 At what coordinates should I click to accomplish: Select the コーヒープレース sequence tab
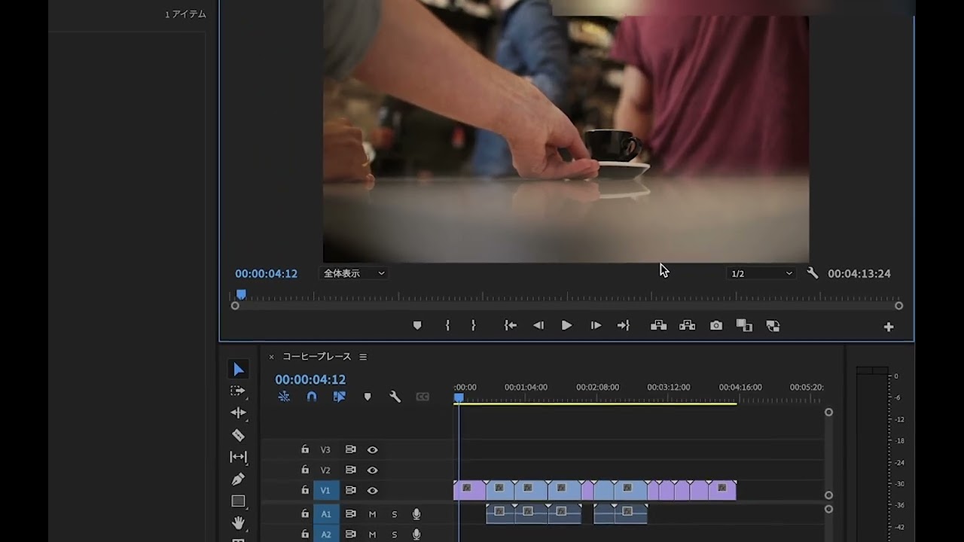click(316, 357)
